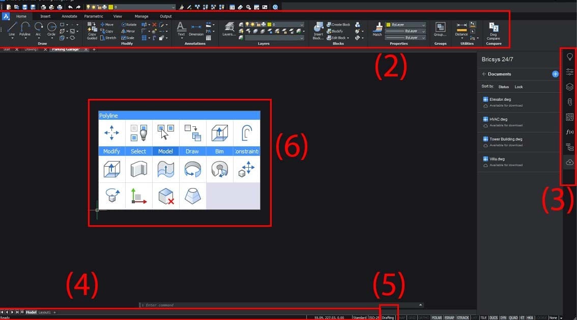The width and height of the screenshot is (577, 320).
Task: Toggle QUAD mode in the status bar
Action: click(513, 317)
